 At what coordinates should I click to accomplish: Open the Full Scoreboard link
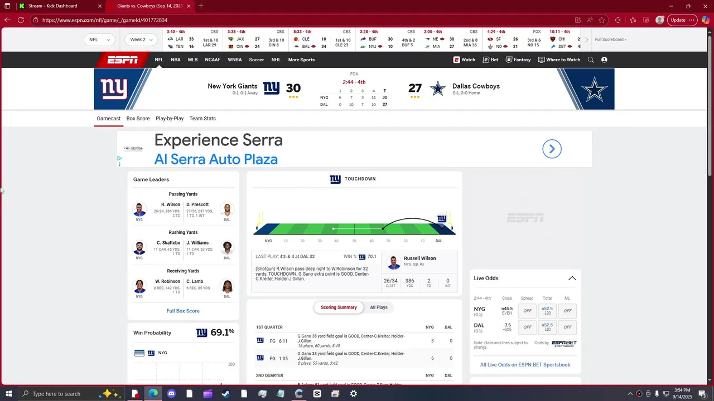pos(610,40)
